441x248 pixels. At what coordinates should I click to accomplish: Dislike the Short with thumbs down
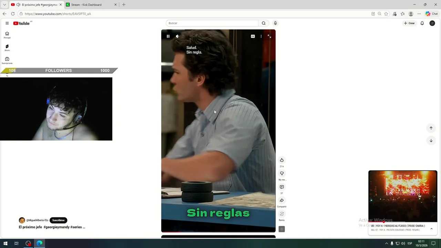coord(281,173)
